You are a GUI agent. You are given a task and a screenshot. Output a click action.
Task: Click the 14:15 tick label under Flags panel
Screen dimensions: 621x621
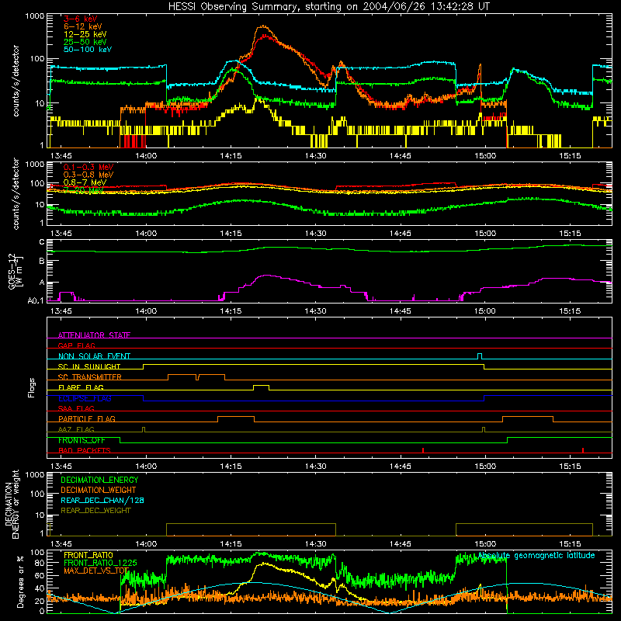tap(231, 467)
